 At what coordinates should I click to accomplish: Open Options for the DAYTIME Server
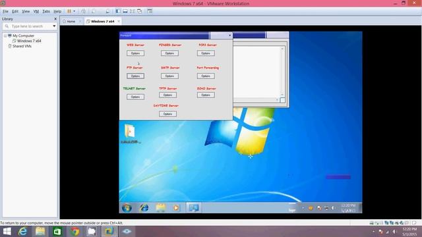[x=167, y=114]
